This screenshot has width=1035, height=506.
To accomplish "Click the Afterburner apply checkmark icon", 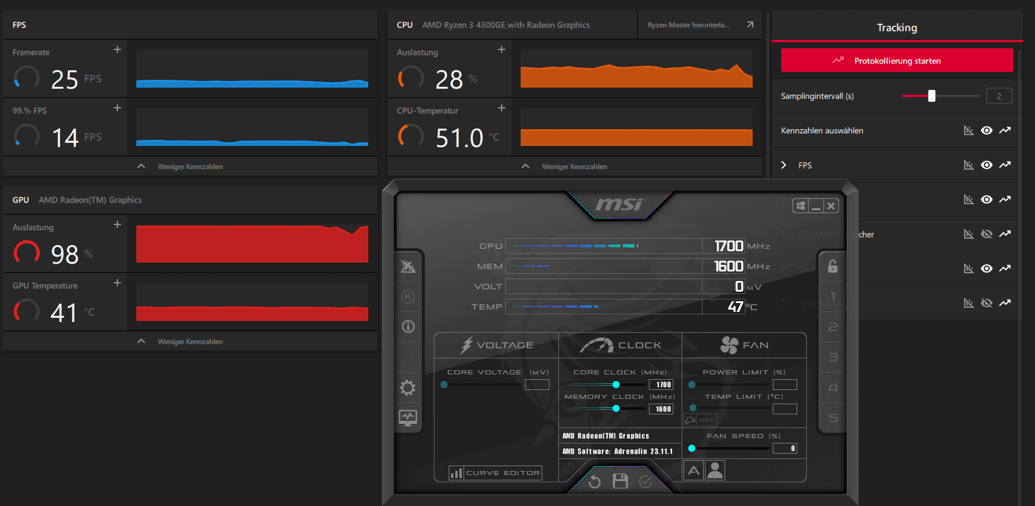I will tap(645, 482).
